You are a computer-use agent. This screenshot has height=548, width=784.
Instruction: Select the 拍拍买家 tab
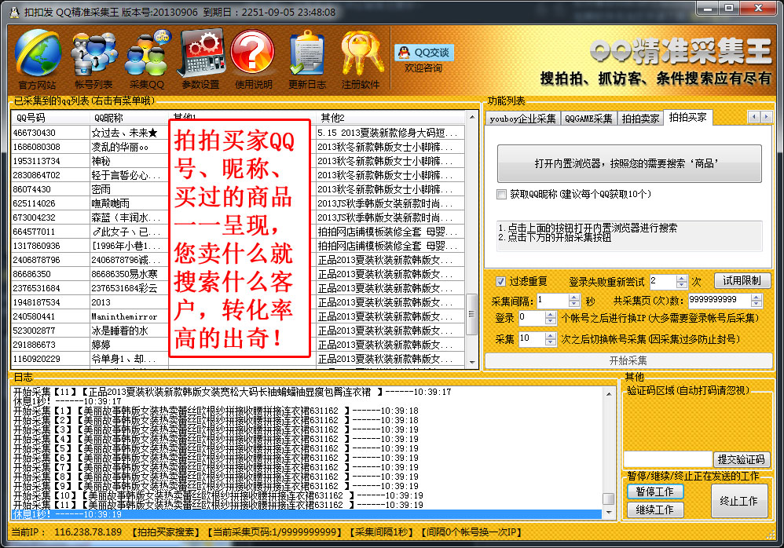pyautogui.click(x=687, y=118)
